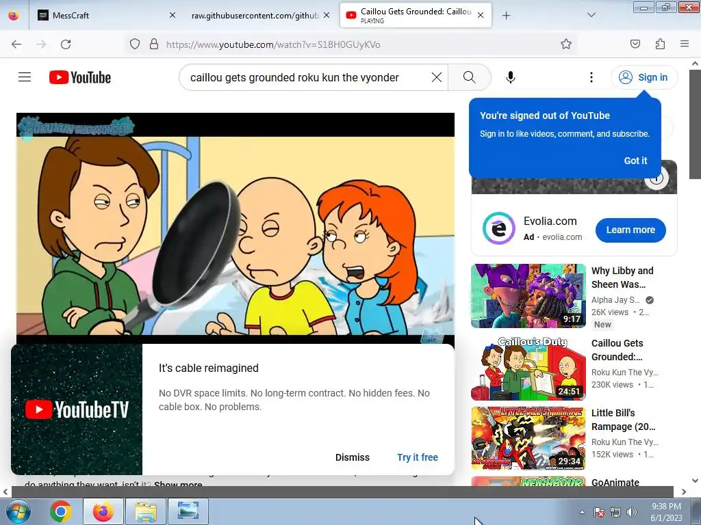This screenshot has width=701, height=525.
Task: Open Windows Explorer from taskbar
Action: (146, 511)
